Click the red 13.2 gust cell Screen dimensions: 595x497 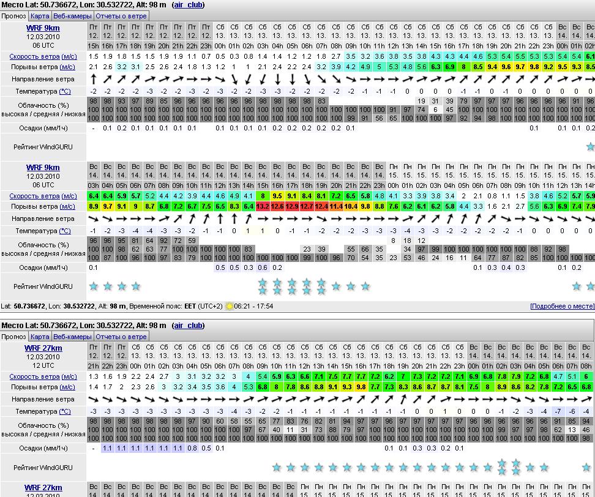pos(263,207)
